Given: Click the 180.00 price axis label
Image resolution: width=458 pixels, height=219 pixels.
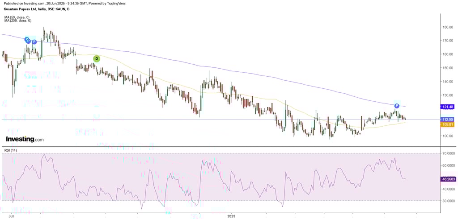Looking at the screenshot, I should (x=448, y=27).
